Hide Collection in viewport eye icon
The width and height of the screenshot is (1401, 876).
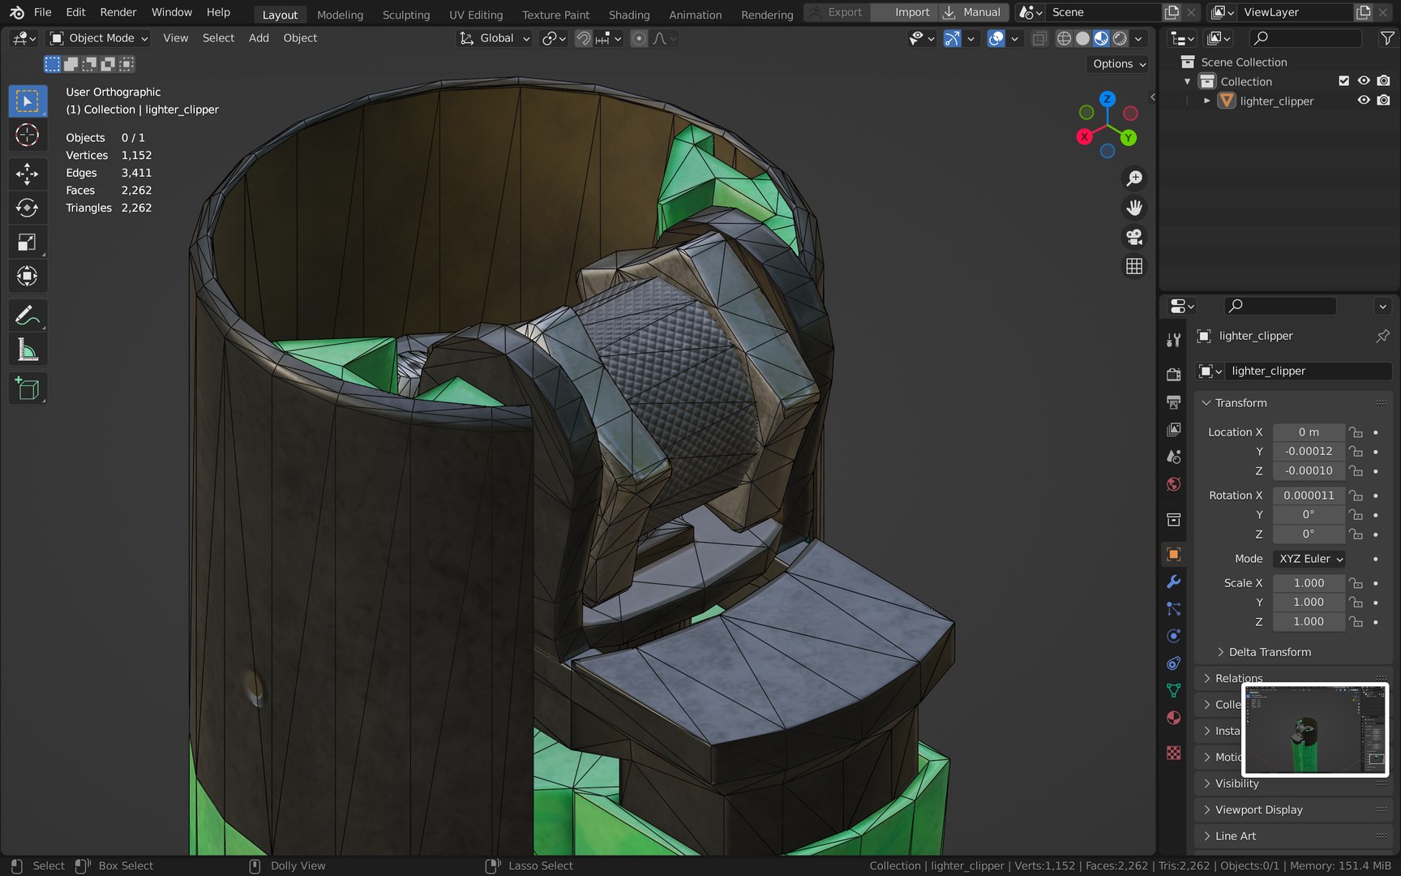[1364, 81]
